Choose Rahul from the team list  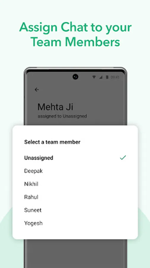tap(75, 197)
